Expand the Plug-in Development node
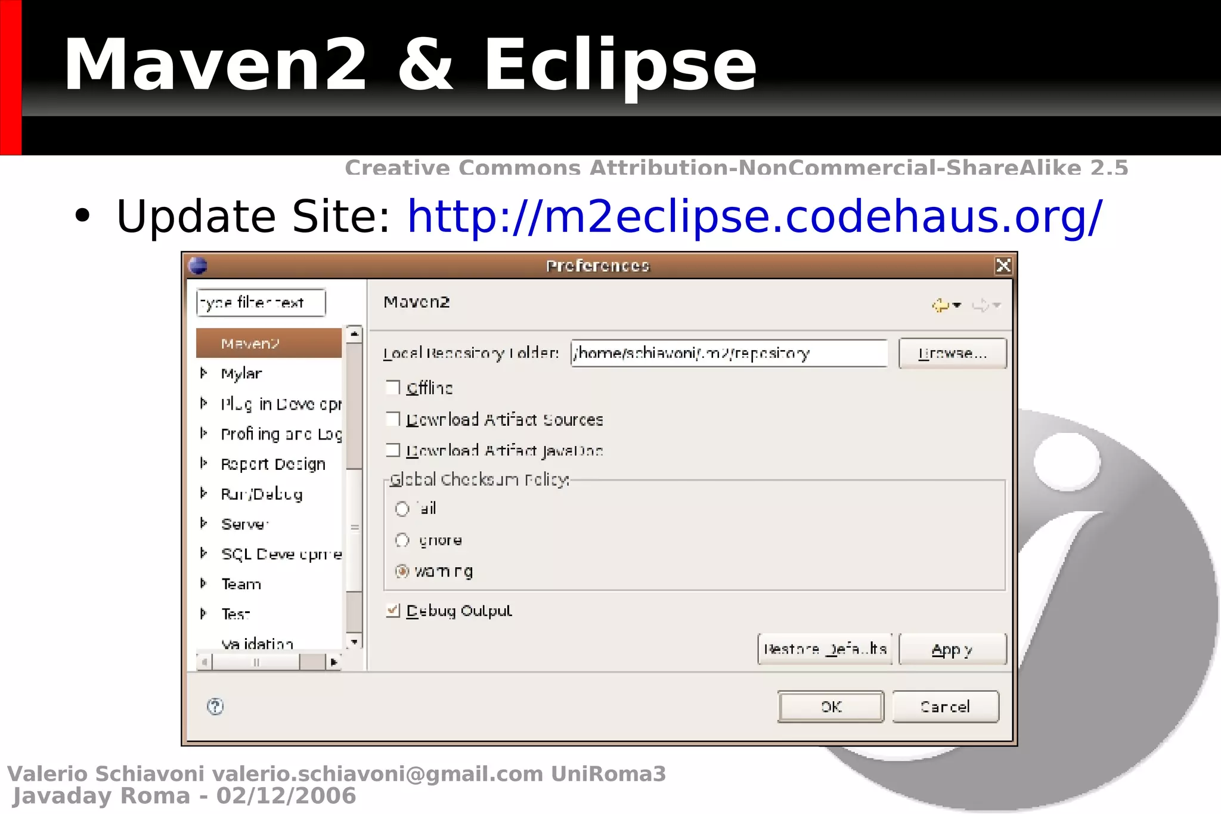 pyautogui.click(x=204, y=404)
